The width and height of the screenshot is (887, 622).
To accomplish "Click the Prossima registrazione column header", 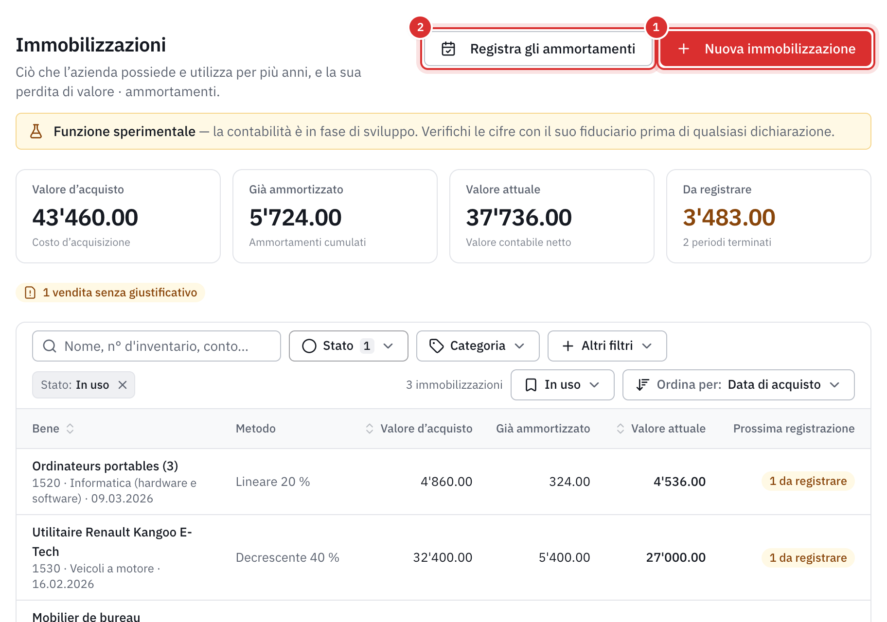I will tap(794, 429).
